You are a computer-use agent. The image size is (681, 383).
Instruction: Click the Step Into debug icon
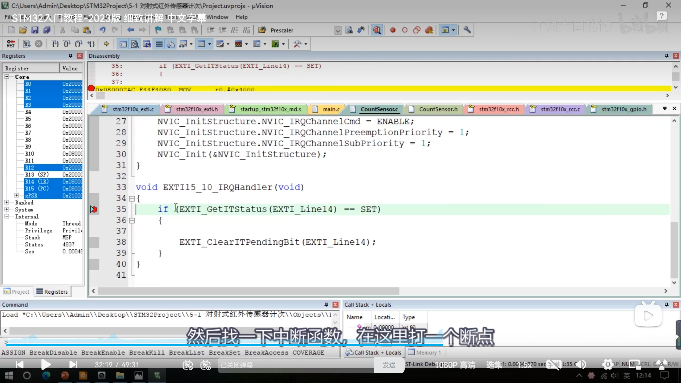[55, 44]
